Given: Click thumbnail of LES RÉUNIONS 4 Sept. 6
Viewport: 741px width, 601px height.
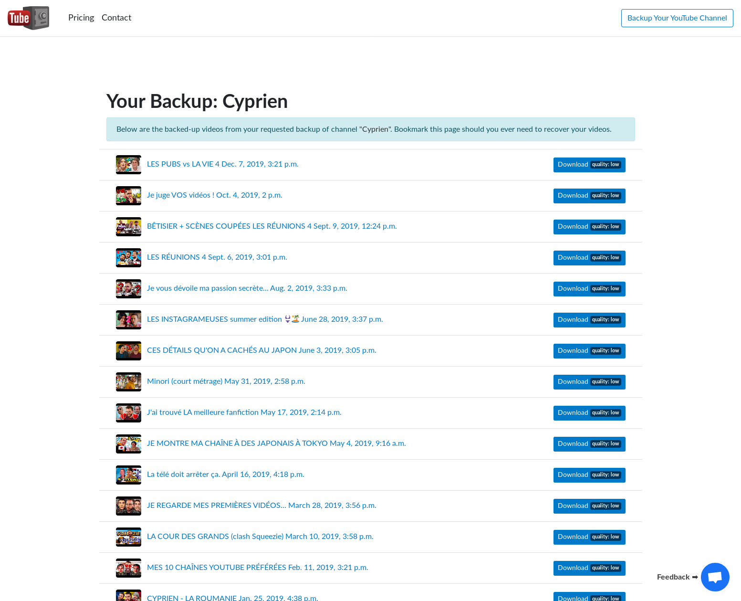Looking at the screenshot, I should [128, 258].
